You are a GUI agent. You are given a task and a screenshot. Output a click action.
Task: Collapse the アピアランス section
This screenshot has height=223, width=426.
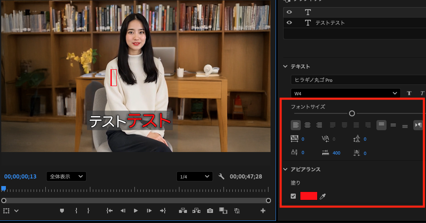(286, 169)
